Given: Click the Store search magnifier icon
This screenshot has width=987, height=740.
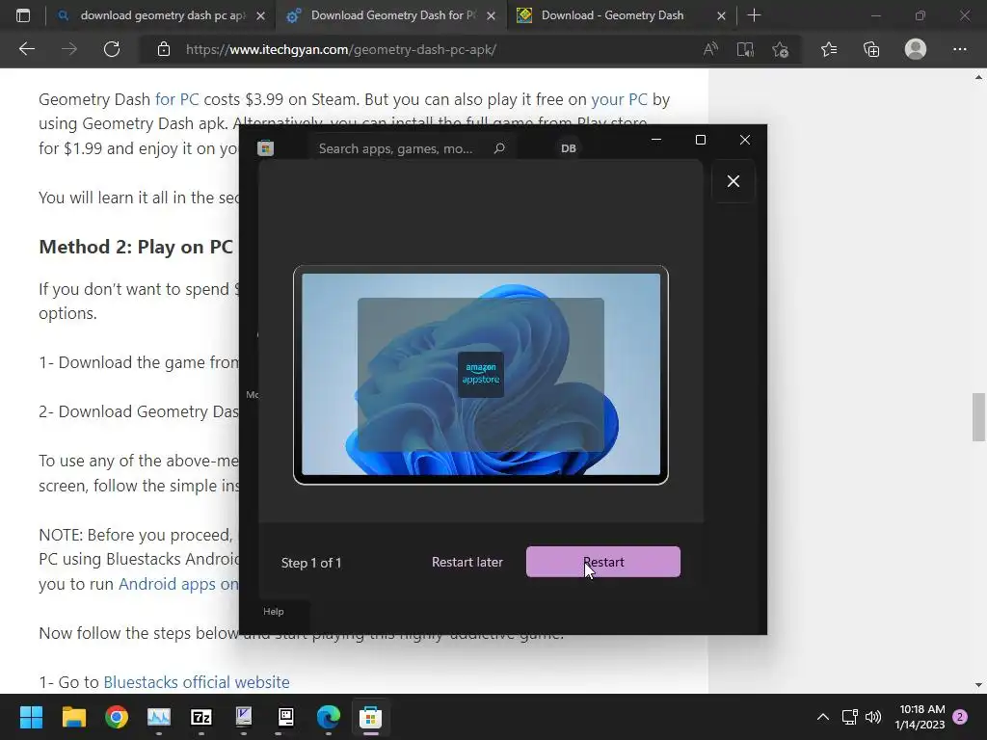Looking at the screenshot, I should click(500, 148).
